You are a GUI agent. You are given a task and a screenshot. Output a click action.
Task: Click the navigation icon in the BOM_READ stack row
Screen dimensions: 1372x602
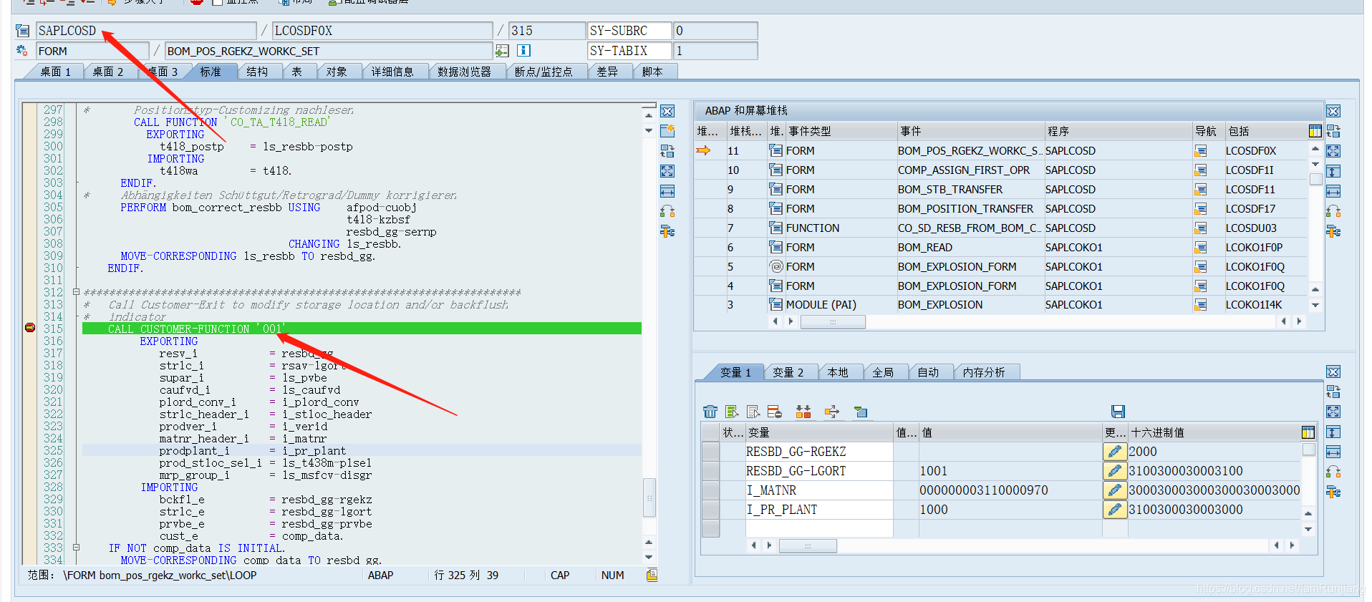(1201, 248)
